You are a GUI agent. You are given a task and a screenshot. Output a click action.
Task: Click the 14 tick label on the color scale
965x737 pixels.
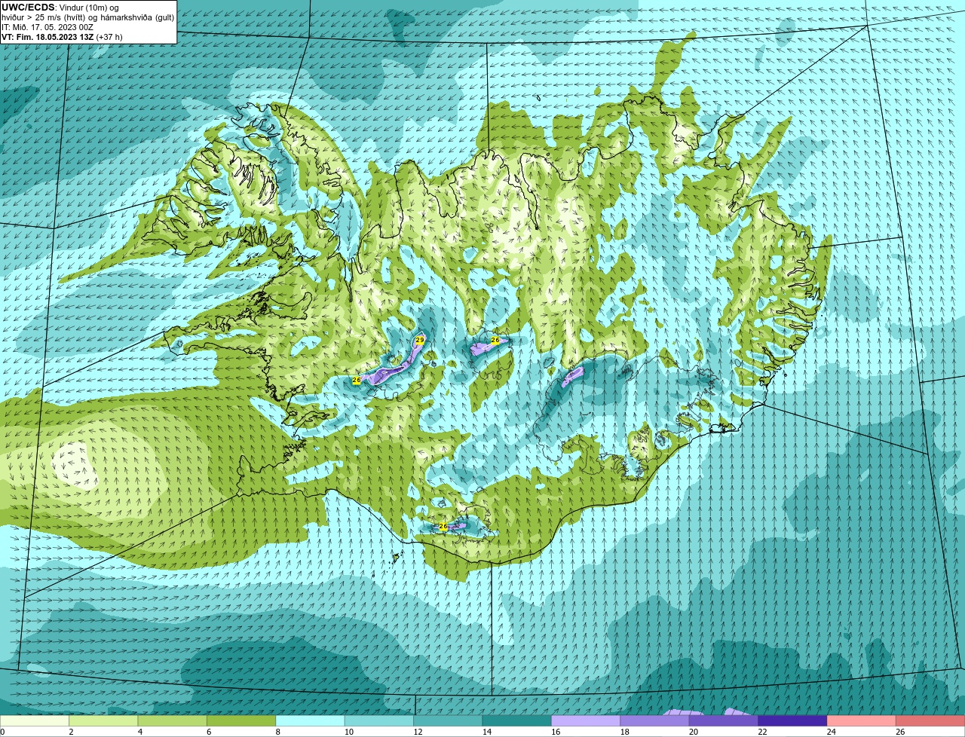point(486,732)
